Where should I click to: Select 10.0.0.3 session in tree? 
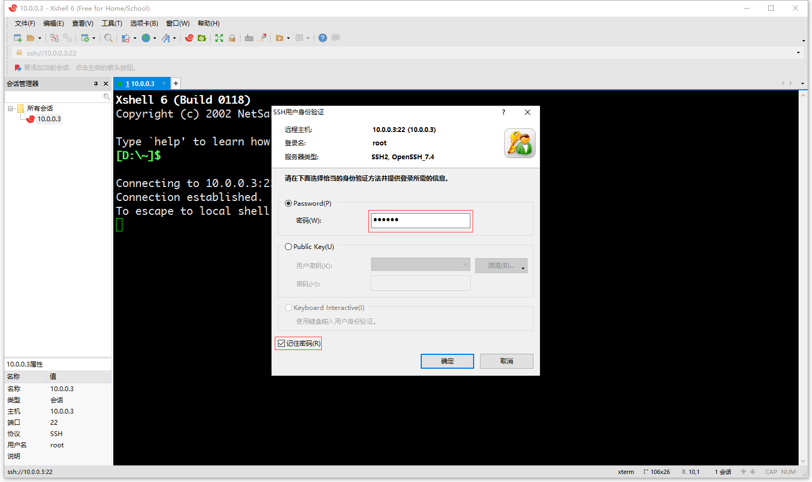click(49, 119)
